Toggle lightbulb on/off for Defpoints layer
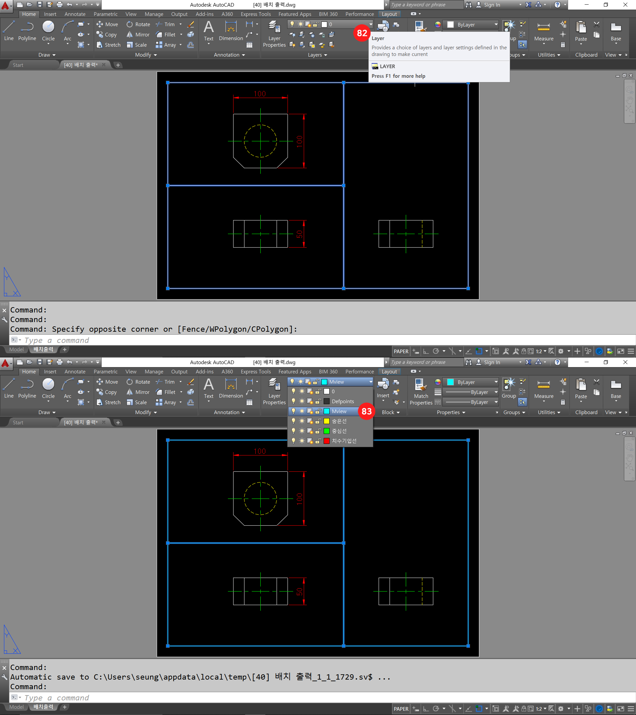The image size is (636, 715). click(293, 401)
